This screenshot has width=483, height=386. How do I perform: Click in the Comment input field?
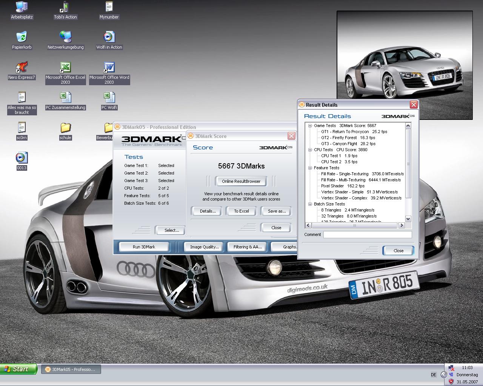[x=367, y=235]
